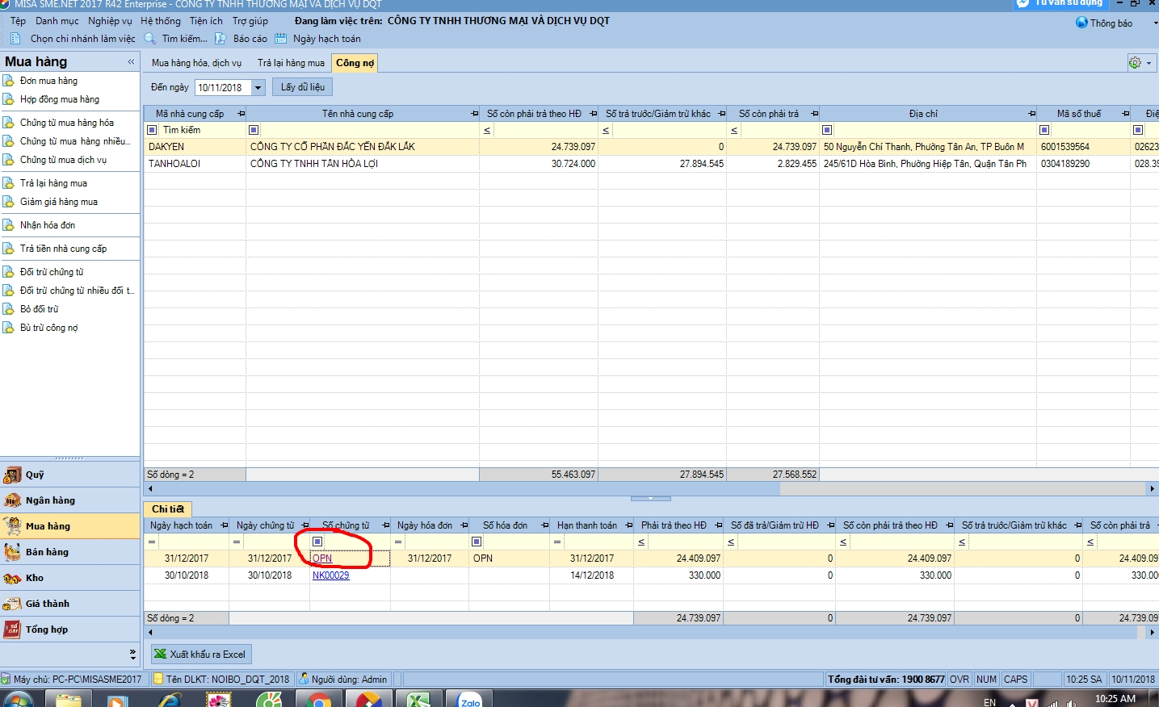Switch to the Ngân hàng module

70,500
